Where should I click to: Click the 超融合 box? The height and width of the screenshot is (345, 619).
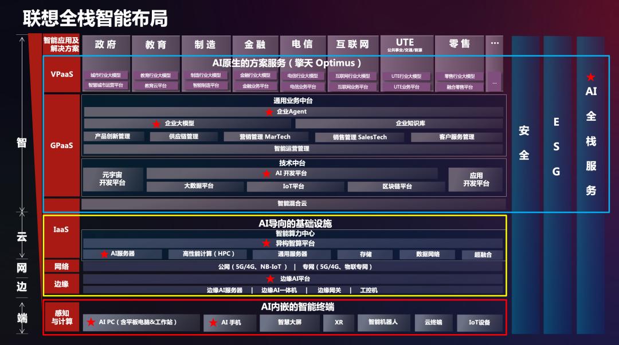click(x=483, y=255)
